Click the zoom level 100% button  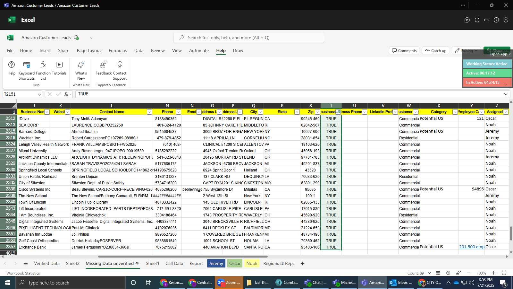tap(481, 273)
